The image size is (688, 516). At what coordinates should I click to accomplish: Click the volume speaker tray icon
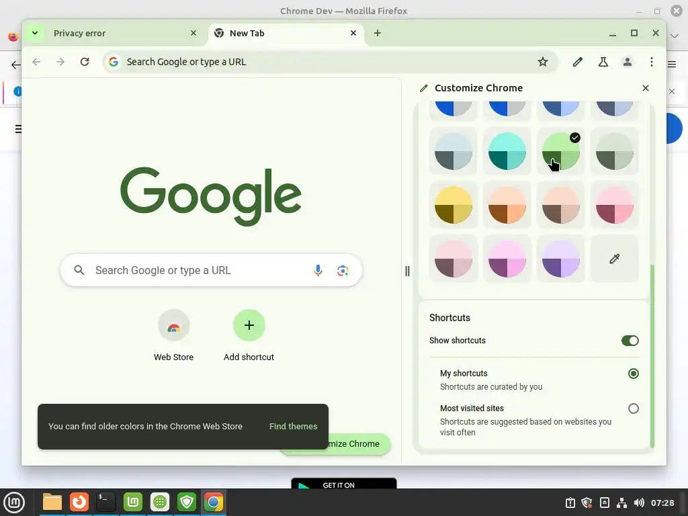[x=639, y=503]
